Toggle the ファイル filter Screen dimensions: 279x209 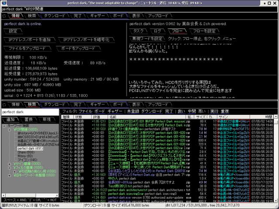(85, 111)
